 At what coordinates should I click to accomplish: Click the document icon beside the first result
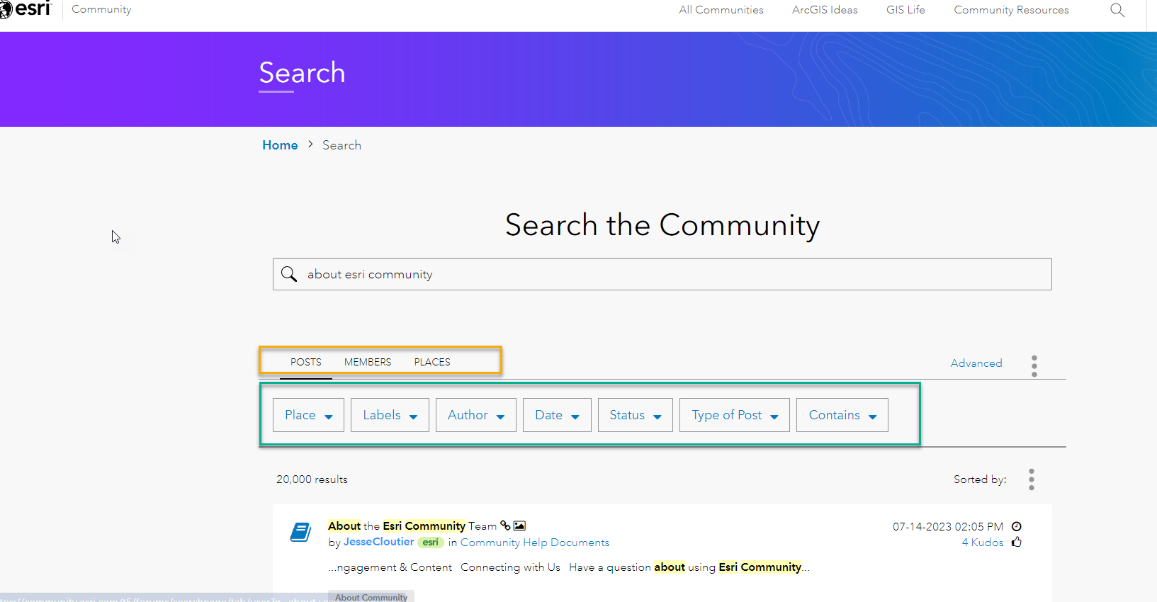300,532
